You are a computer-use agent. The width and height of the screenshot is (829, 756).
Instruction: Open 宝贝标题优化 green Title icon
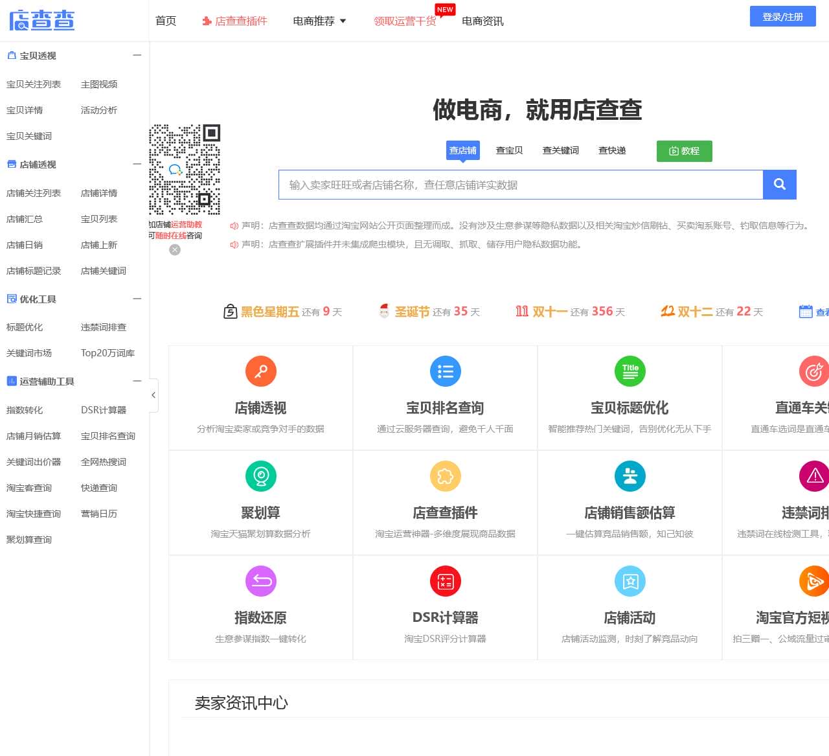pos(630,371)
